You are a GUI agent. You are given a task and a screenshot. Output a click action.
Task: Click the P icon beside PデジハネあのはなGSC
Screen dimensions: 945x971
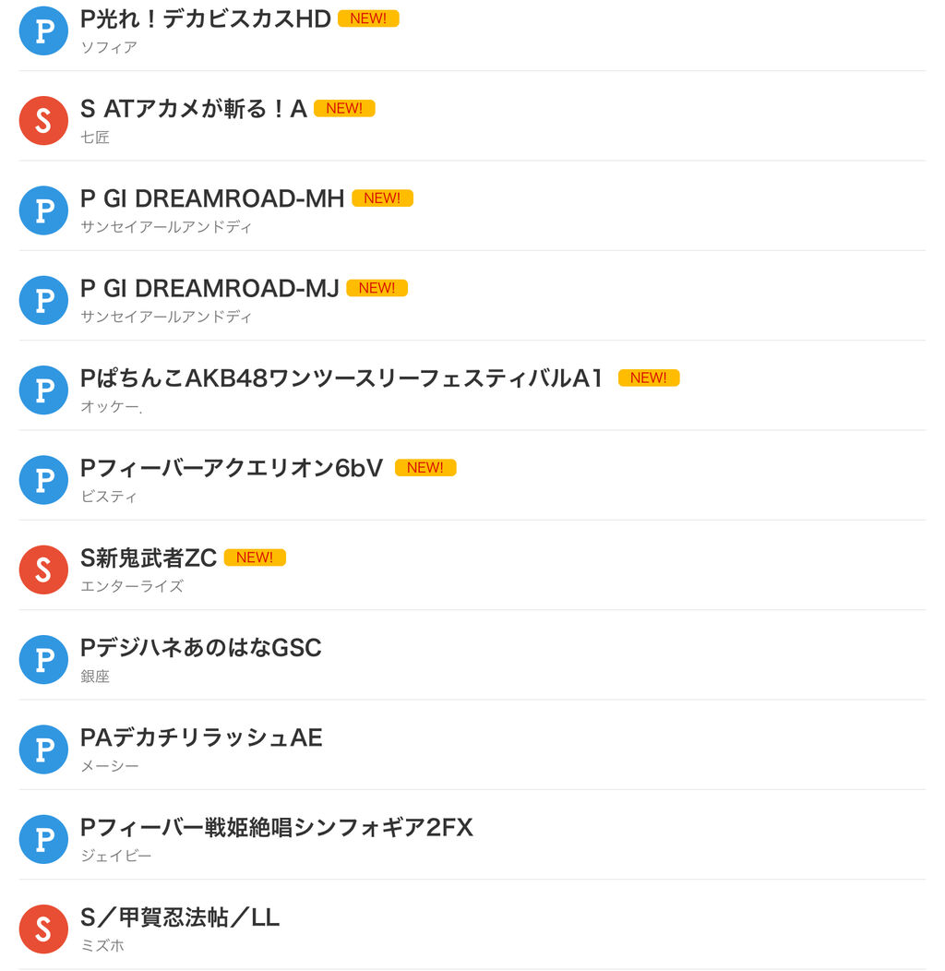[x=43, y=660]
